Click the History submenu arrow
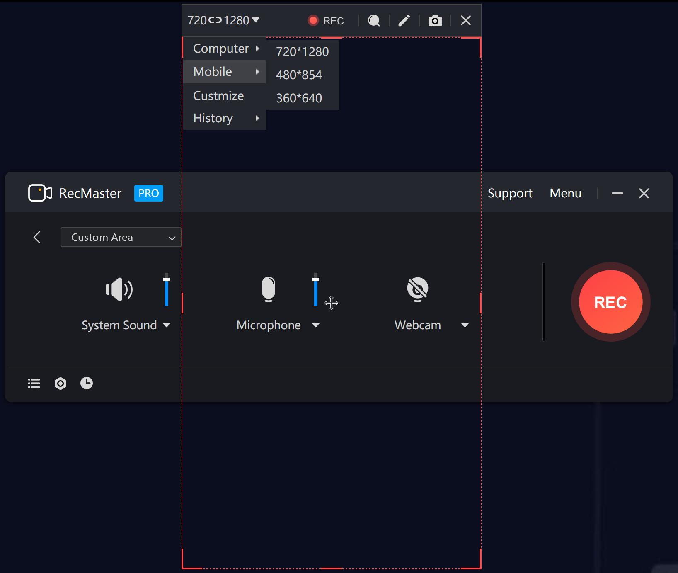Viewport: 678px width, 573px height. (258, 118)
